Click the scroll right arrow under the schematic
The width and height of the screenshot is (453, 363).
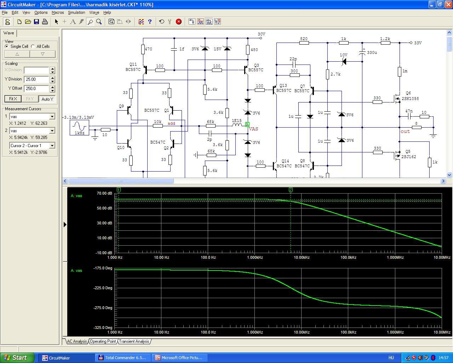[x=443, y=181]
